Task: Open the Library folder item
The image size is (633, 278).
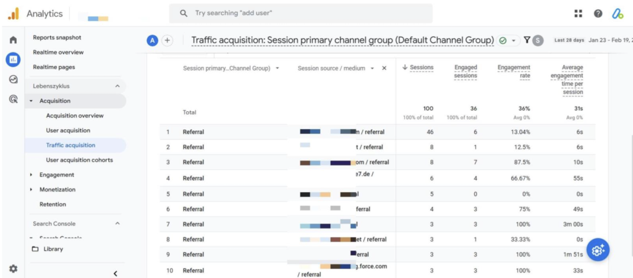Action: pos(48,249)
